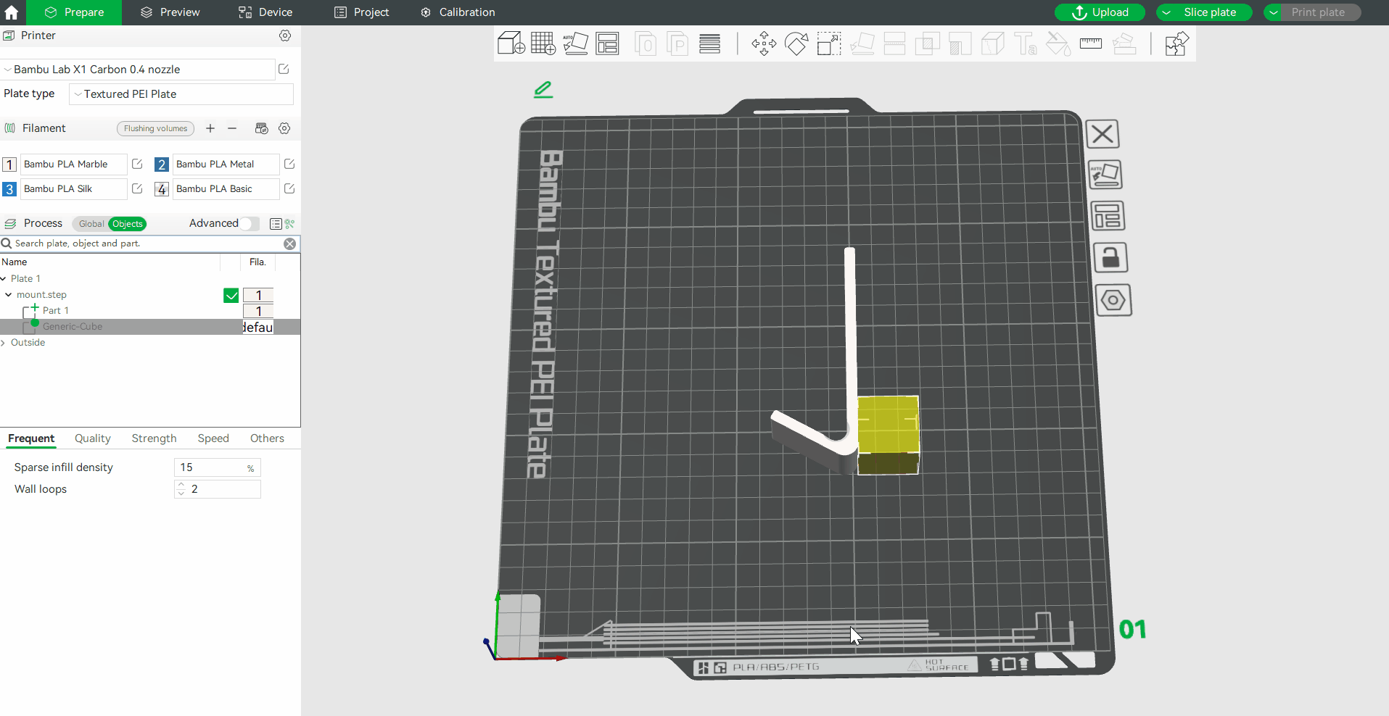Viewport: 1389px width, 716px height.
Task: Open the Quality settings tab
Action: tap(93, 438)
